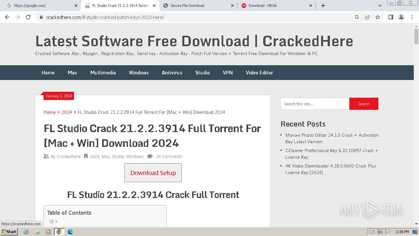Share this page via share icon
Screen dimensions: 419x236
tap(367, 17)
